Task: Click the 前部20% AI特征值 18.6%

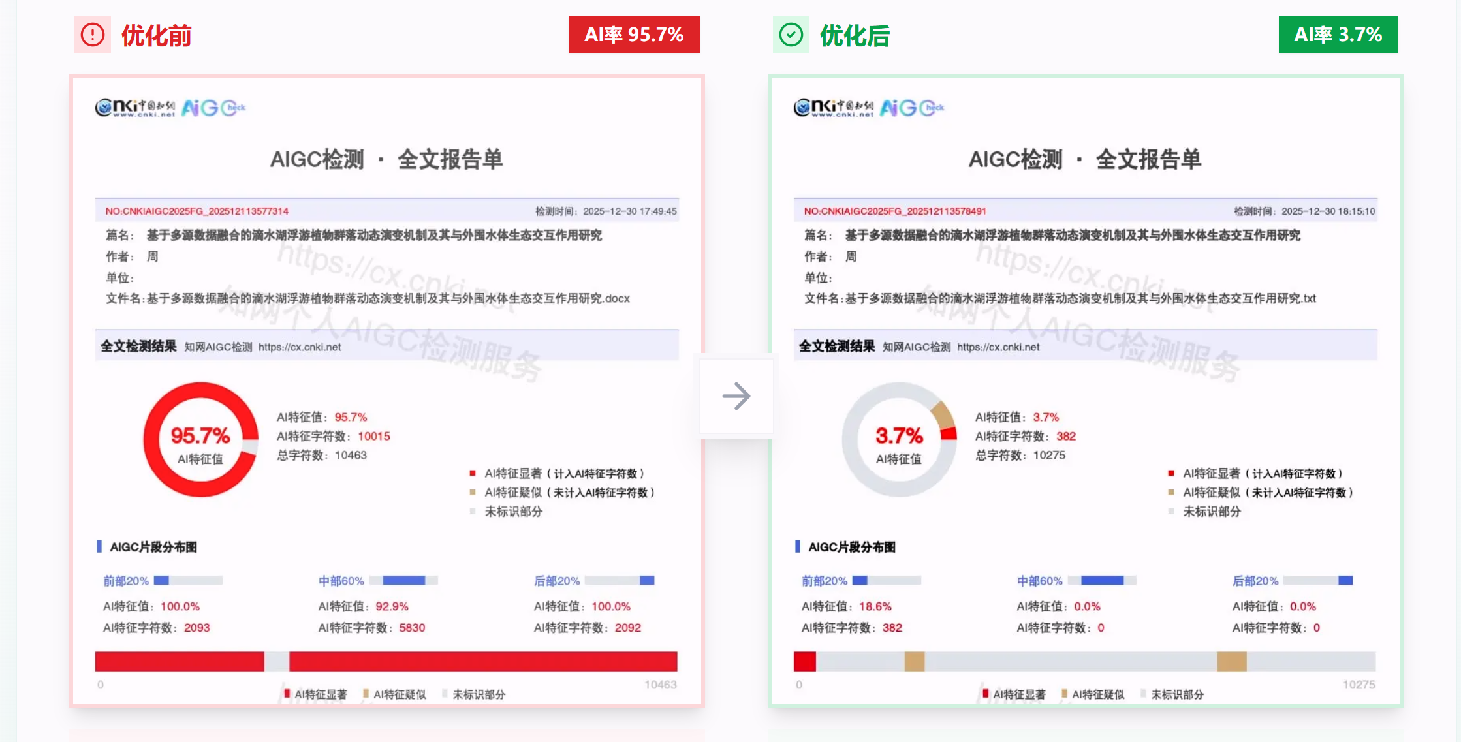Action: click(x=875, y=606)
